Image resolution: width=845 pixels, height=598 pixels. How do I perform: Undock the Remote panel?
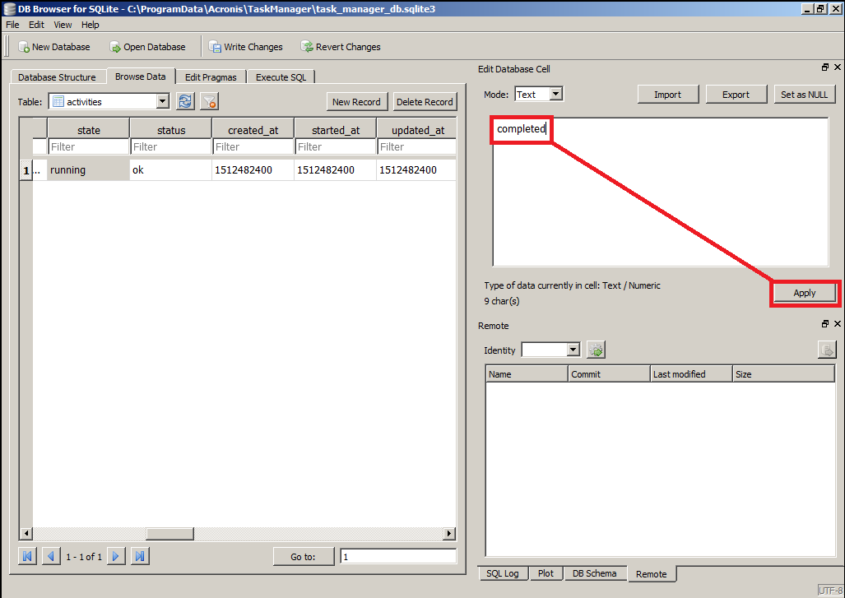click(x=825, y=324)
